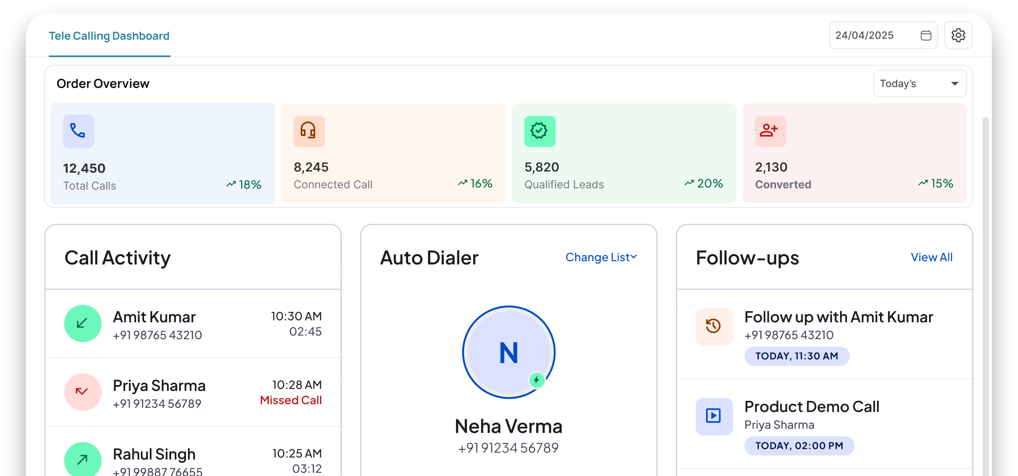Click the Missed Call status text
The height and width of the screenshot is (476, 1018).
coord(291,400)
